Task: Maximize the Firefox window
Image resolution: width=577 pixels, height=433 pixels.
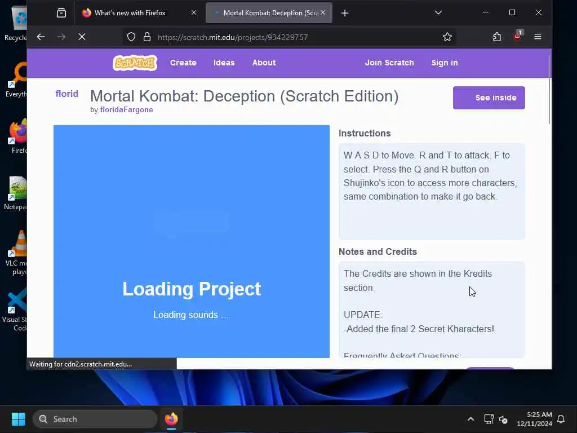Action: click(512, 12)
